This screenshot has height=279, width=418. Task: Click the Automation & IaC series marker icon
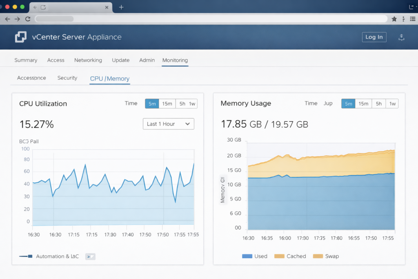25,257
